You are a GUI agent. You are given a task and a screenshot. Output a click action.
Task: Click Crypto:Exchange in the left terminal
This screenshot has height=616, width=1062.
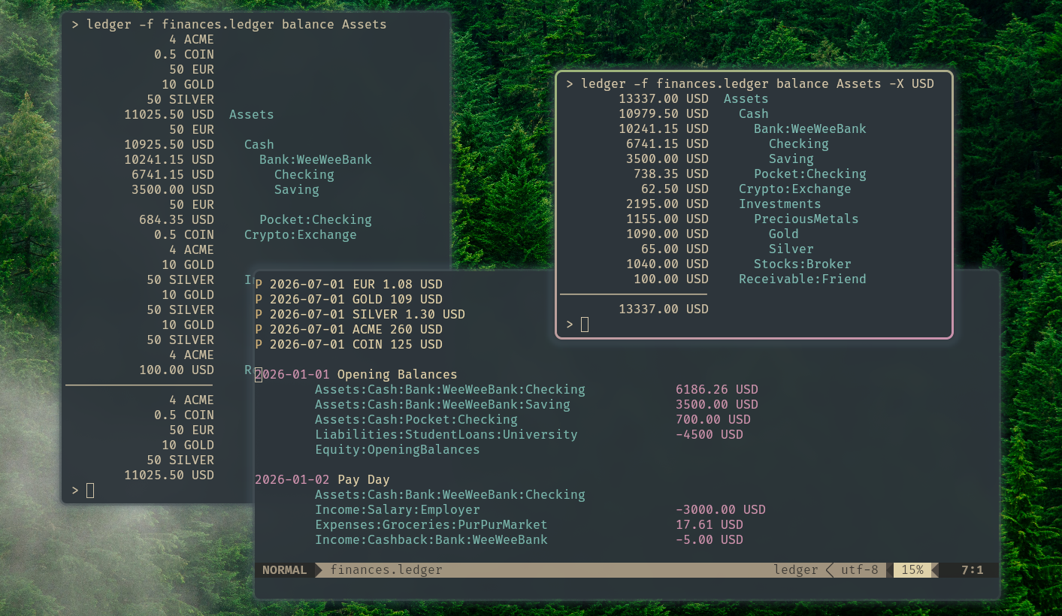pos(301,234)
